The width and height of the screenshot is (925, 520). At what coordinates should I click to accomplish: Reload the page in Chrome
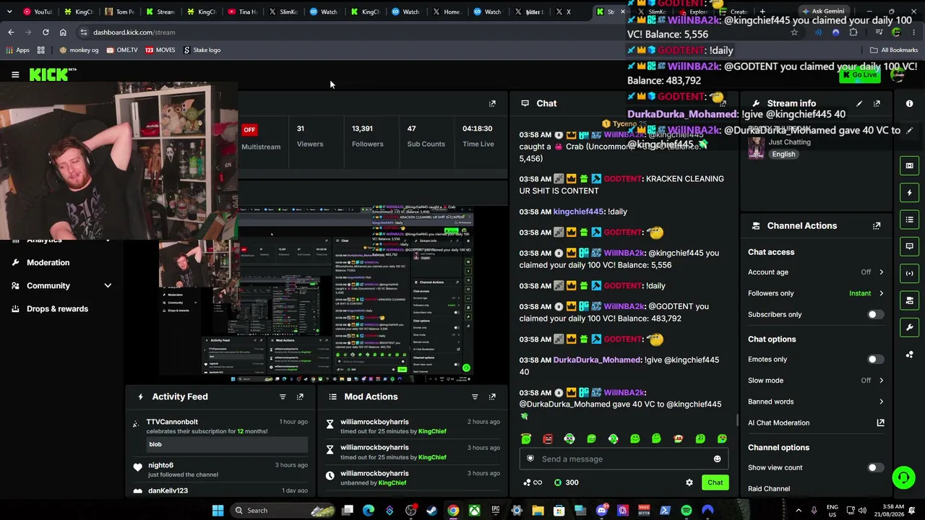(x=46, y=32)
